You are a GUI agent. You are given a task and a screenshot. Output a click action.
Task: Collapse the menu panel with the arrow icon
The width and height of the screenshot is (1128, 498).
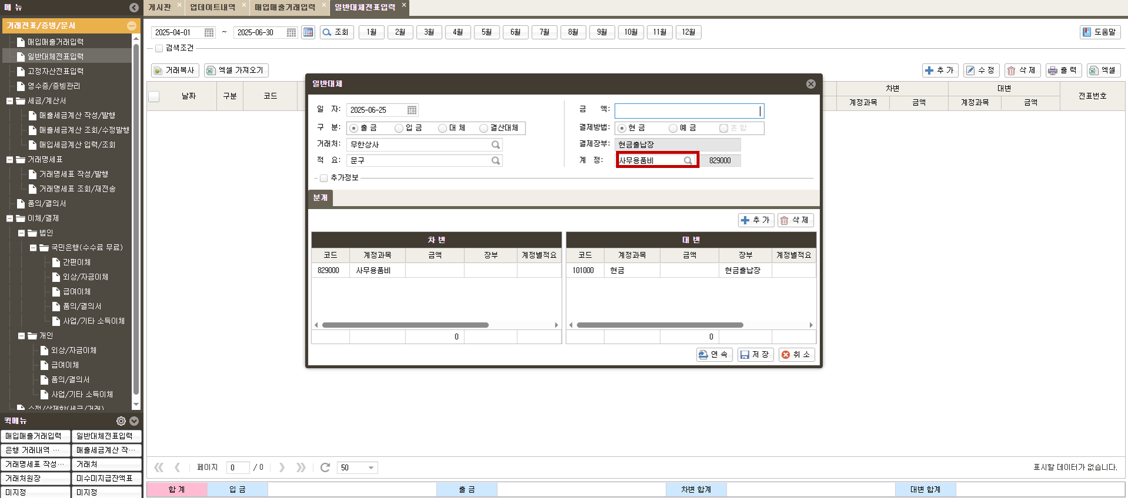pos(134,8)
